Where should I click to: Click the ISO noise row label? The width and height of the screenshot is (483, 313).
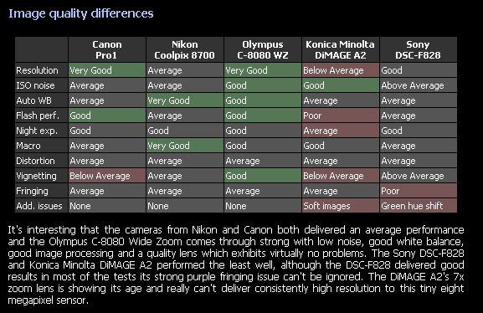pos(41,85)
